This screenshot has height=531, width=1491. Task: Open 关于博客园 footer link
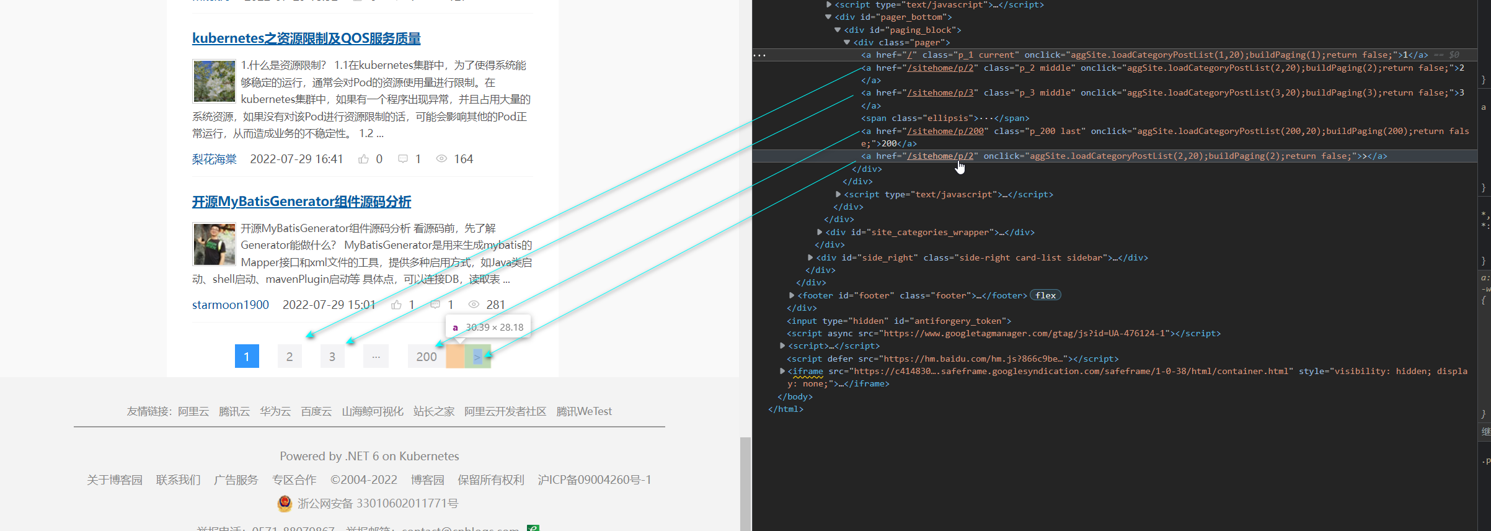click(115, 480)
